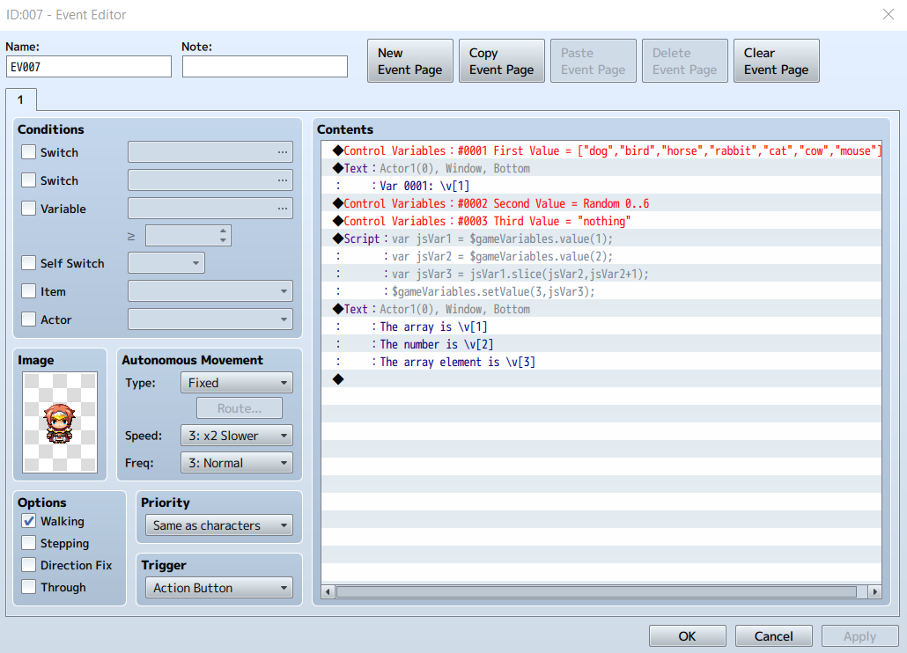Viewport: 907px width, 653px height.
Task: Click New Event Page button
Action: [x=410, y=61]
